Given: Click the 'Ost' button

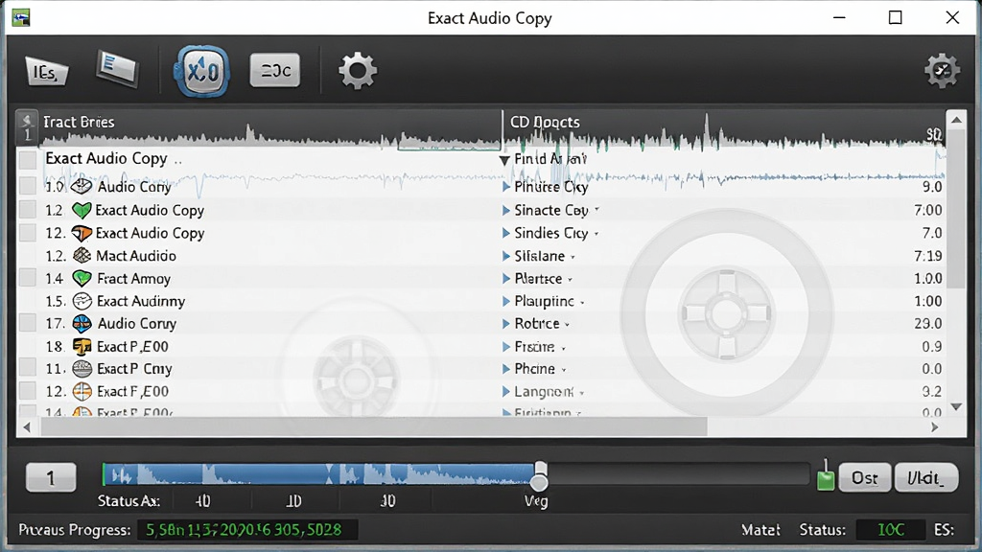Looking at the screenshot, I should click(864, 478).
